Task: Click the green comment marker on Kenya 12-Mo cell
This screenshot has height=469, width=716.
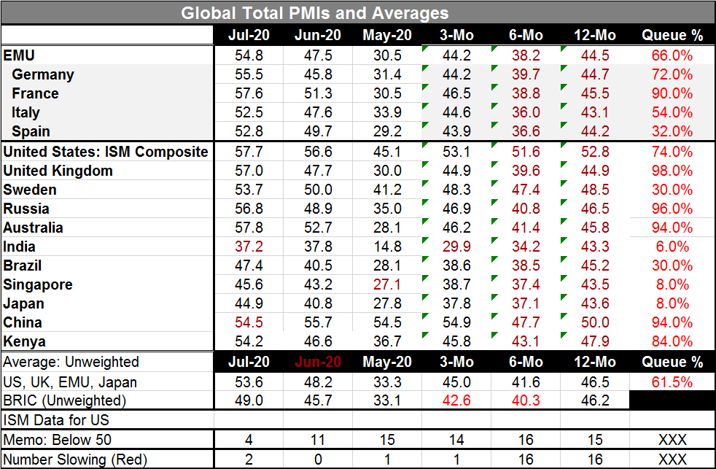Action: tap(564, 335)
